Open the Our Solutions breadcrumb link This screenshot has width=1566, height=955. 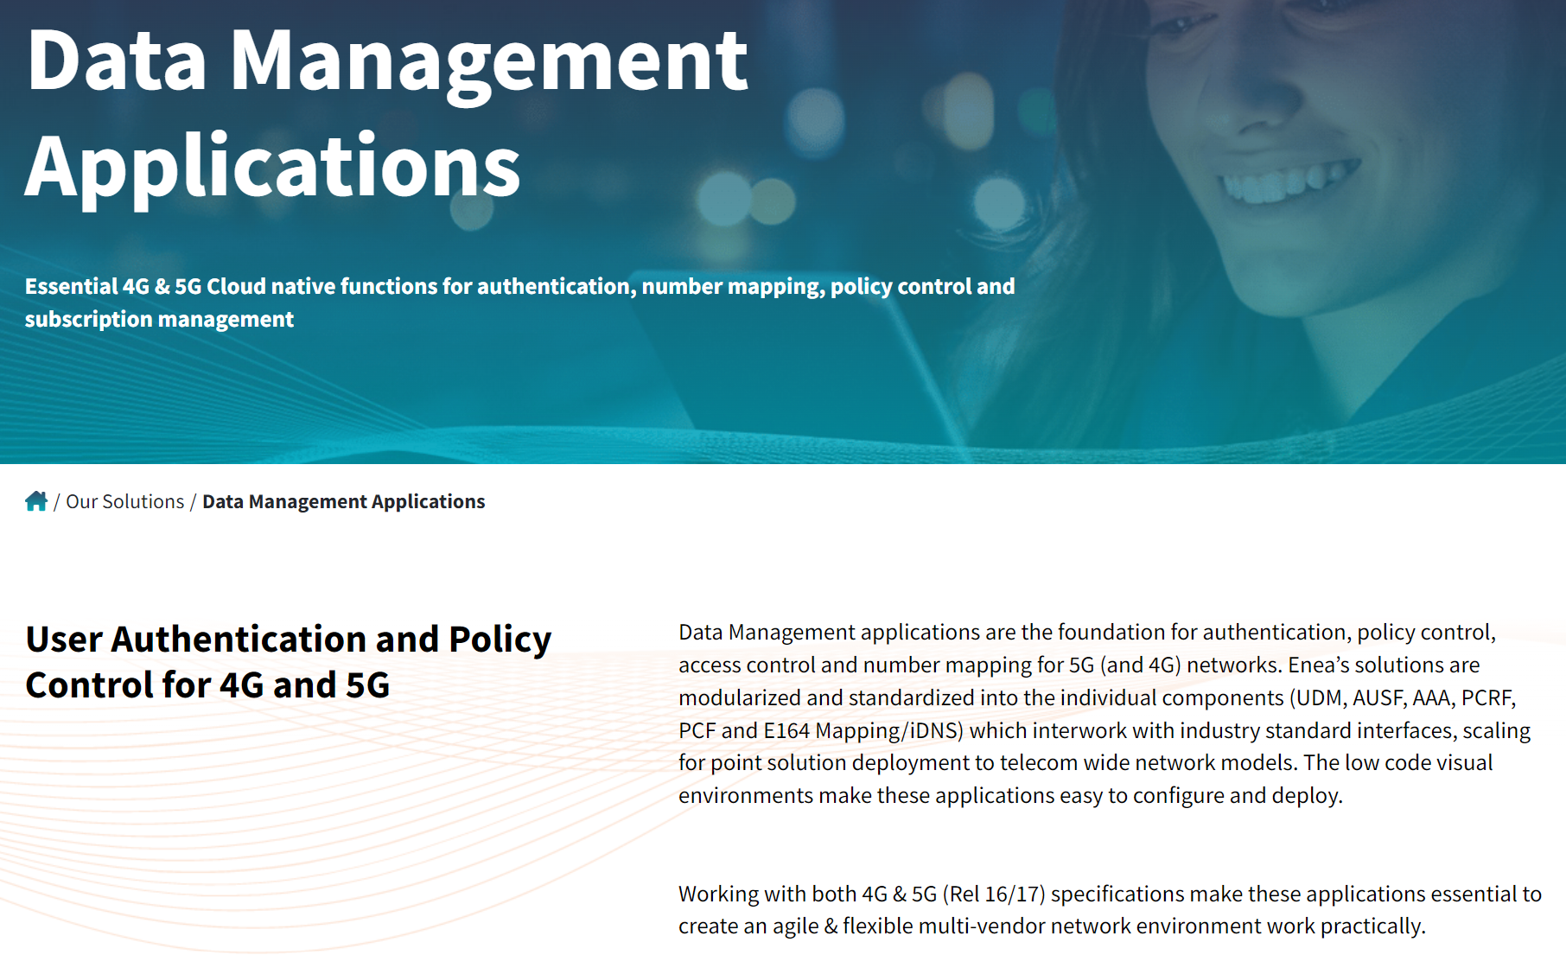(125, 501)
